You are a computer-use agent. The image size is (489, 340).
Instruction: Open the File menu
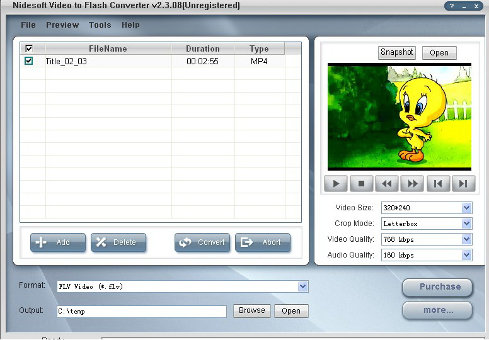point(28,25)
